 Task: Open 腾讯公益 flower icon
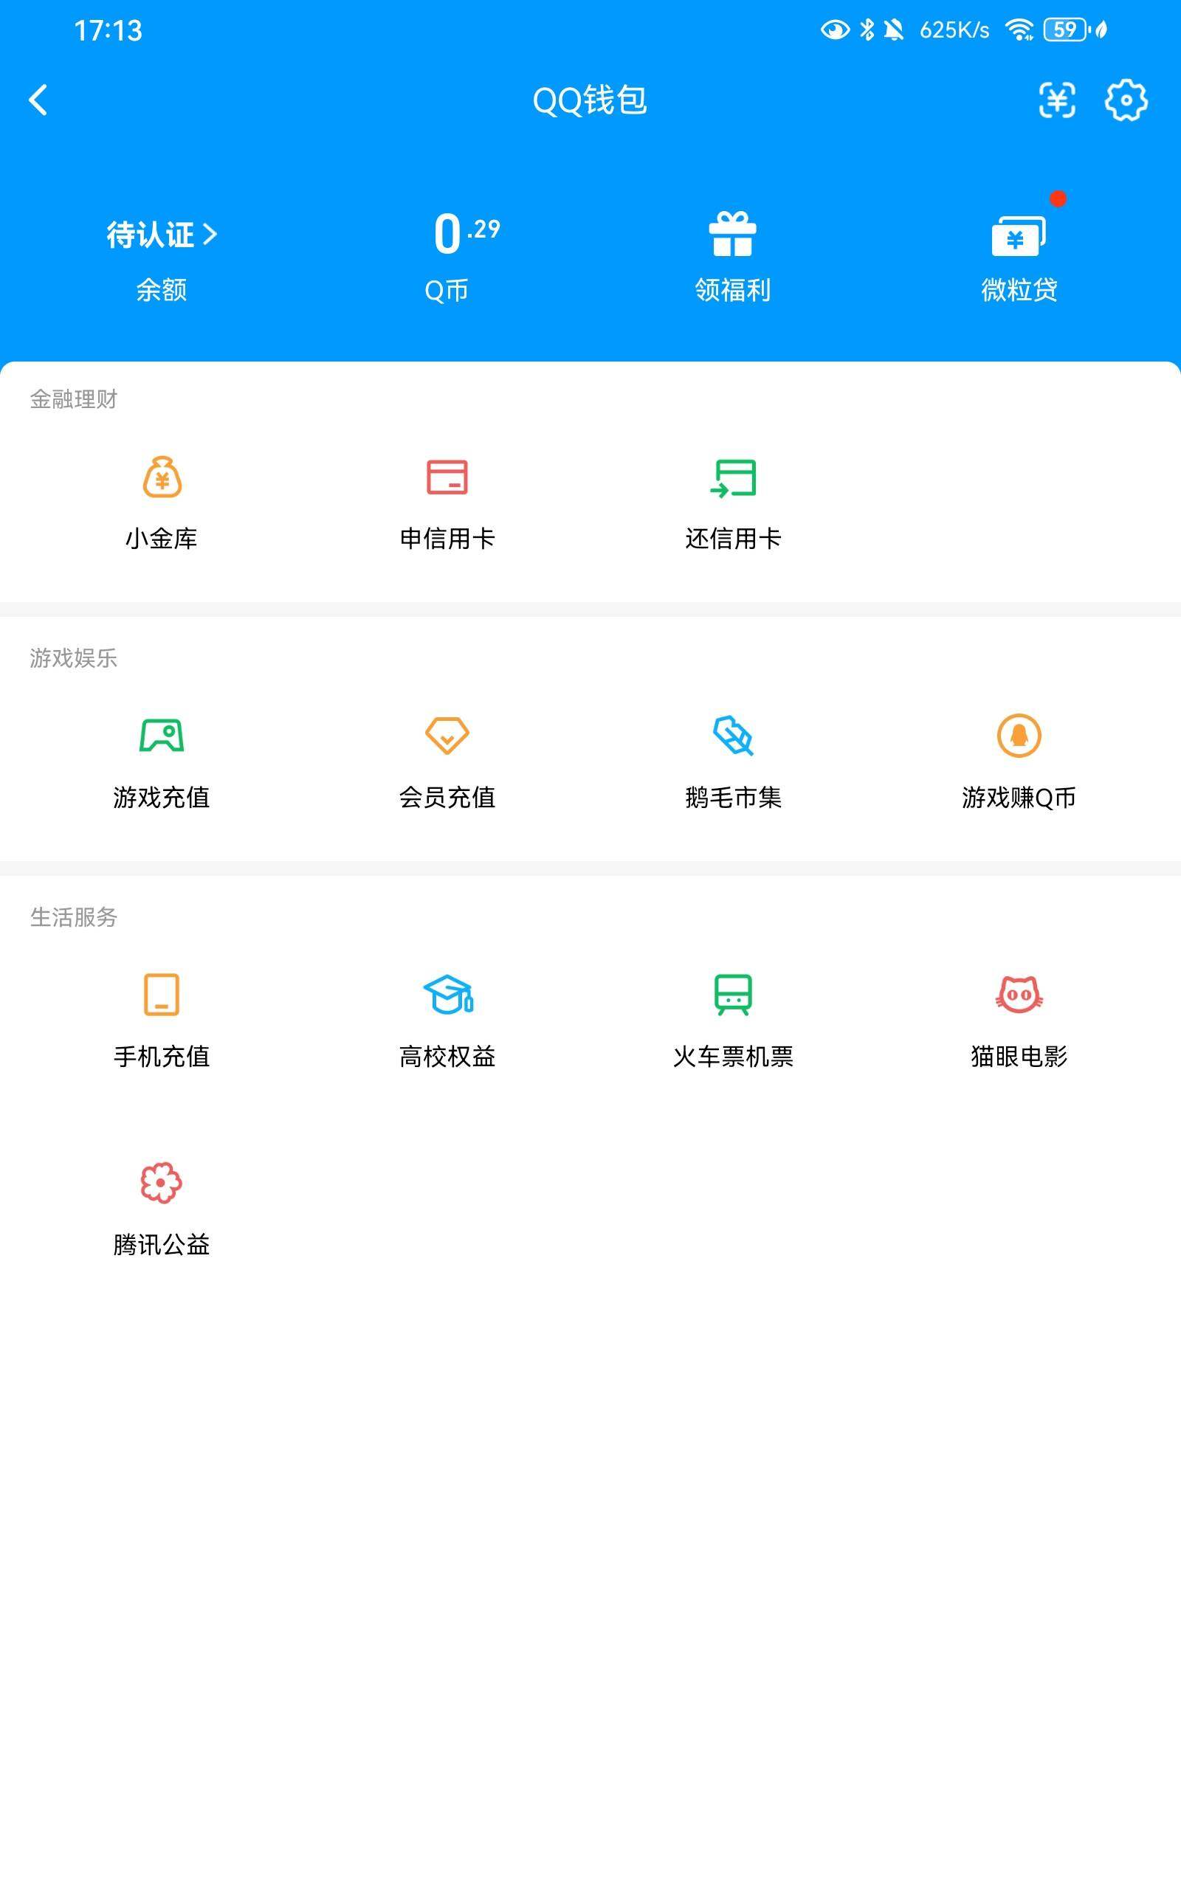click(x=161, y=1183)
